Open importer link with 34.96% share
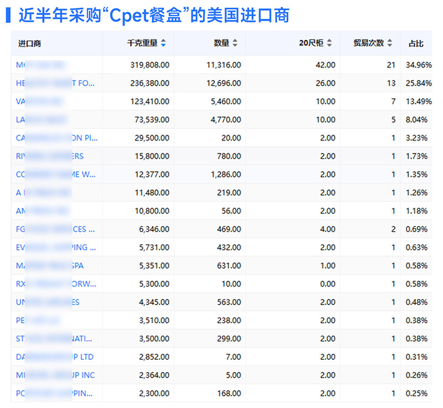 [41, 65]
